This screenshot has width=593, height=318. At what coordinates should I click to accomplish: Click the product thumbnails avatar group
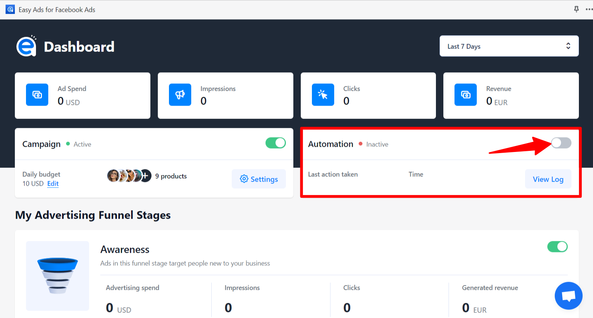pos(129,176)
